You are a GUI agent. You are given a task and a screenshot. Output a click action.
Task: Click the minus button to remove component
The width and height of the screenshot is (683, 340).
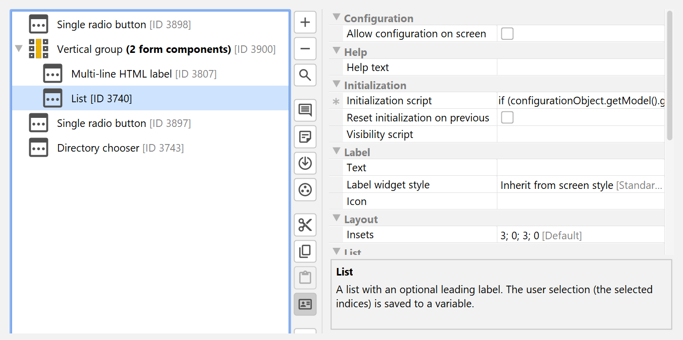[x=305, y=49]
